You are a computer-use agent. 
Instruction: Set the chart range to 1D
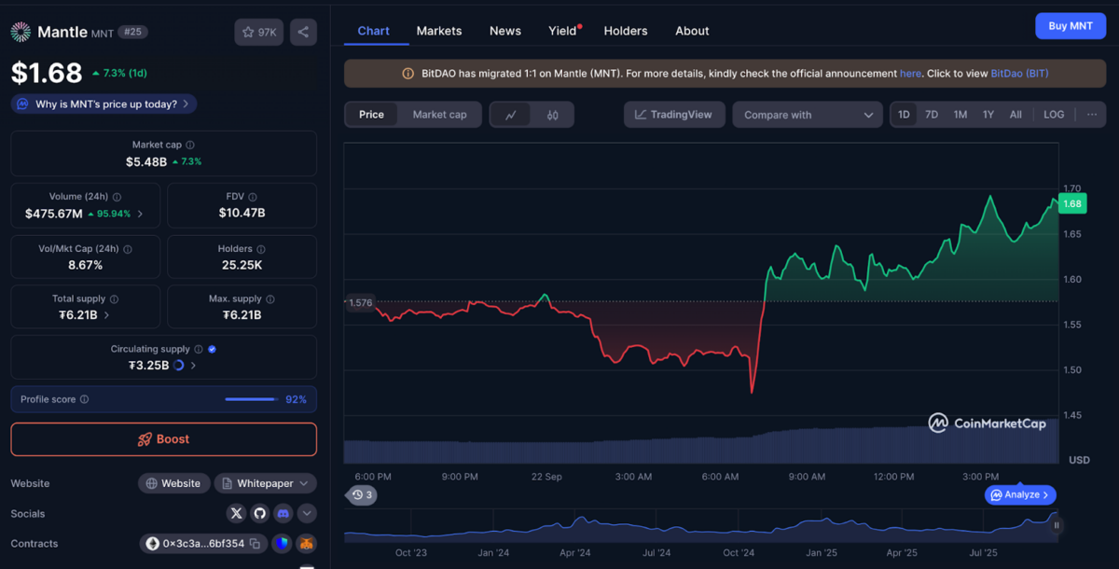(904, 115)
